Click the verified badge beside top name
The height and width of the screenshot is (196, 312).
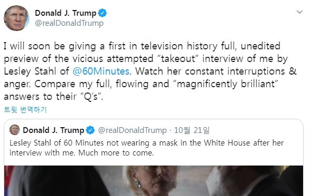pyautogui.click(x=102, y=13)
